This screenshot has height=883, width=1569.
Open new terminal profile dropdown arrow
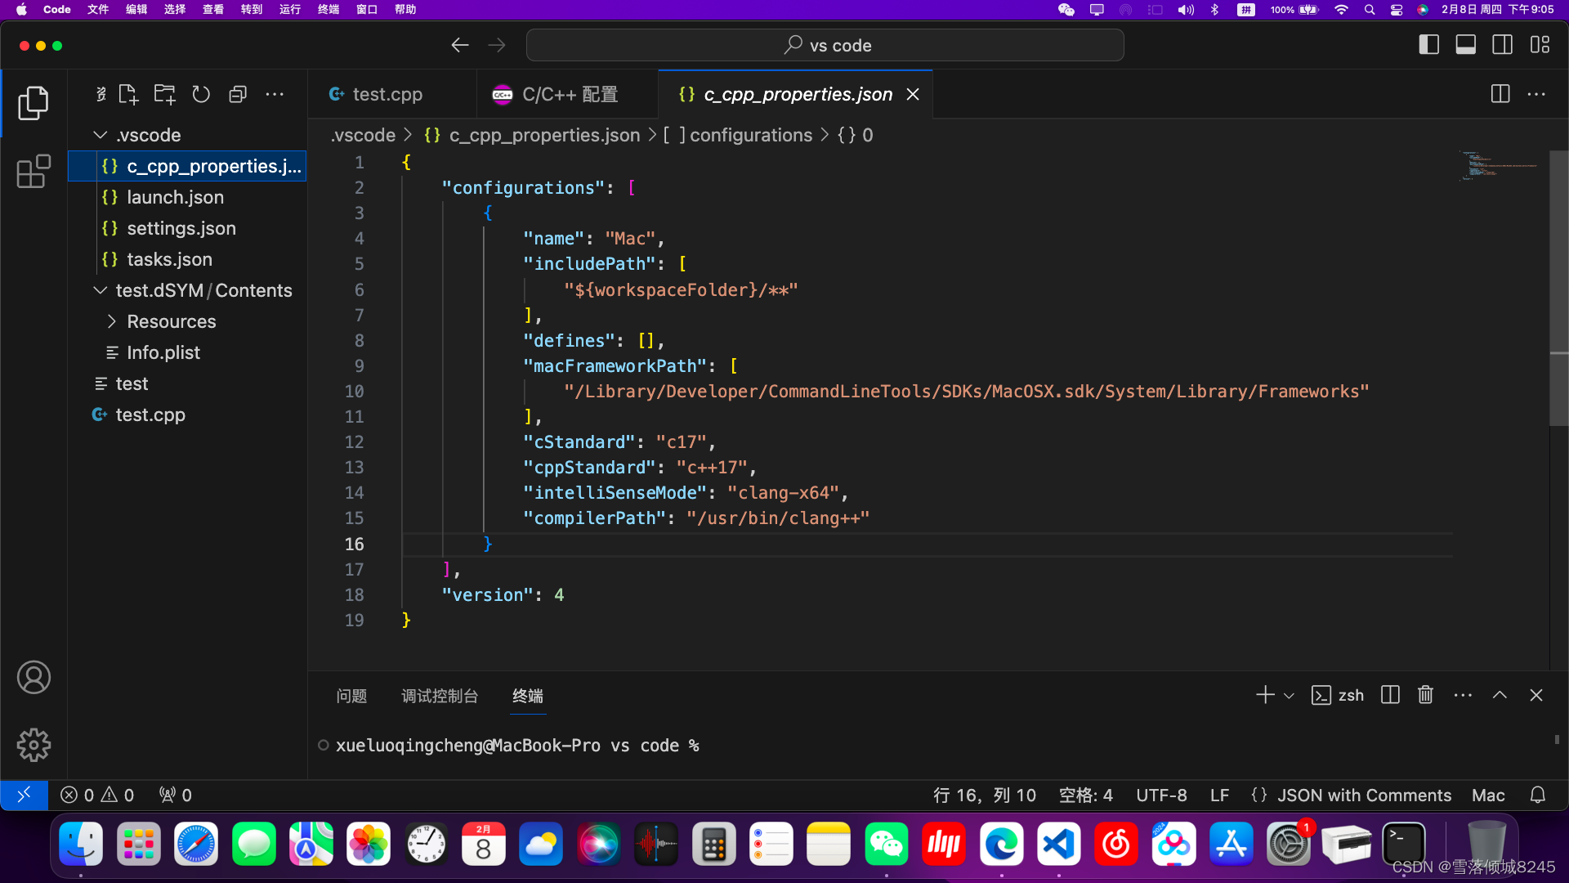point(1289,696)
